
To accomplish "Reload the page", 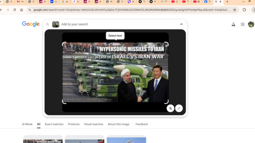I will point(15,10).
